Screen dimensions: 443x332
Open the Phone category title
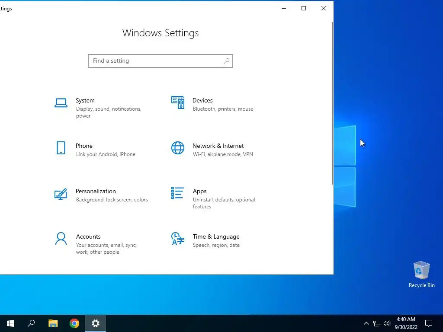(84, 146)
